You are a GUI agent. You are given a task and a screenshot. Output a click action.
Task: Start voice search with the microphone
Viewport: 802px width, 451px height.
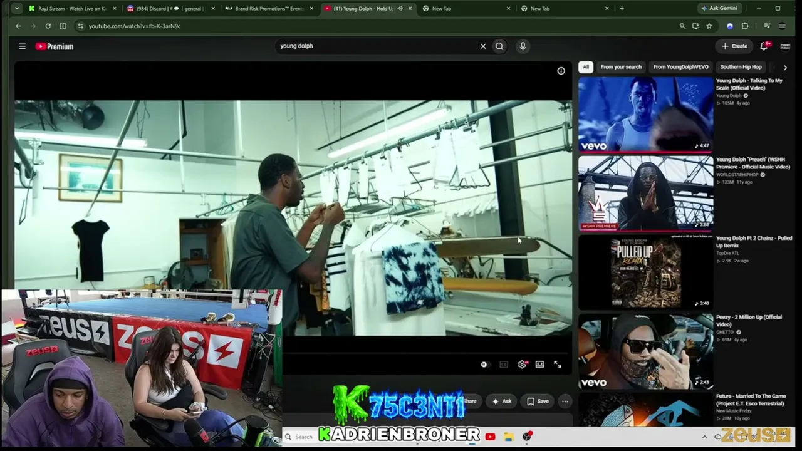click(x=523, y=46)
